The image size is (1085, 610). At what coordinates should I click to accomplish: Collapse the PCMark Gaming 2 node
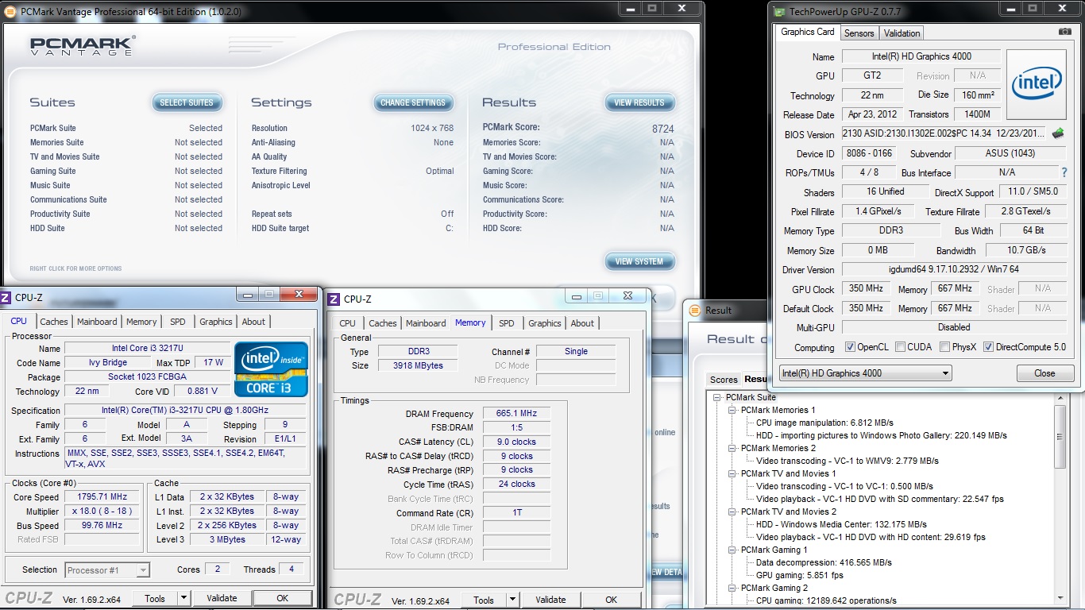tap(732, 588)
